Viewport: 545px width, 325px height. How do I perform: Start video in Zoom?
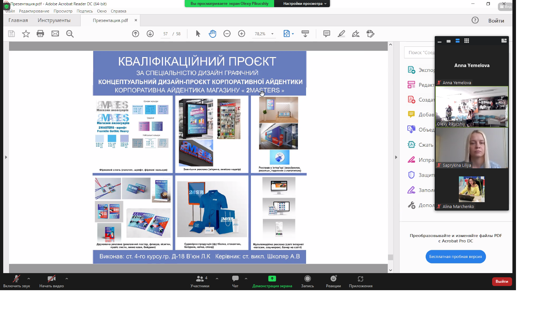click(x=52, y=281)
